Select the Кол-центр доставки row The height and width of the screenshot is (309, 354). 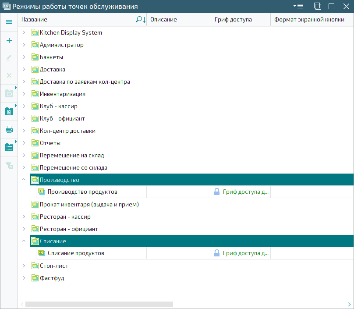pos(191,131)
